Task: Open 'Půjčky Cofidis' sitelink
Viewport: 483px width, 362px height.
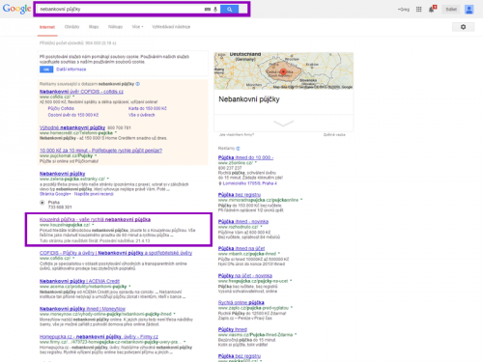Action: 61,108
